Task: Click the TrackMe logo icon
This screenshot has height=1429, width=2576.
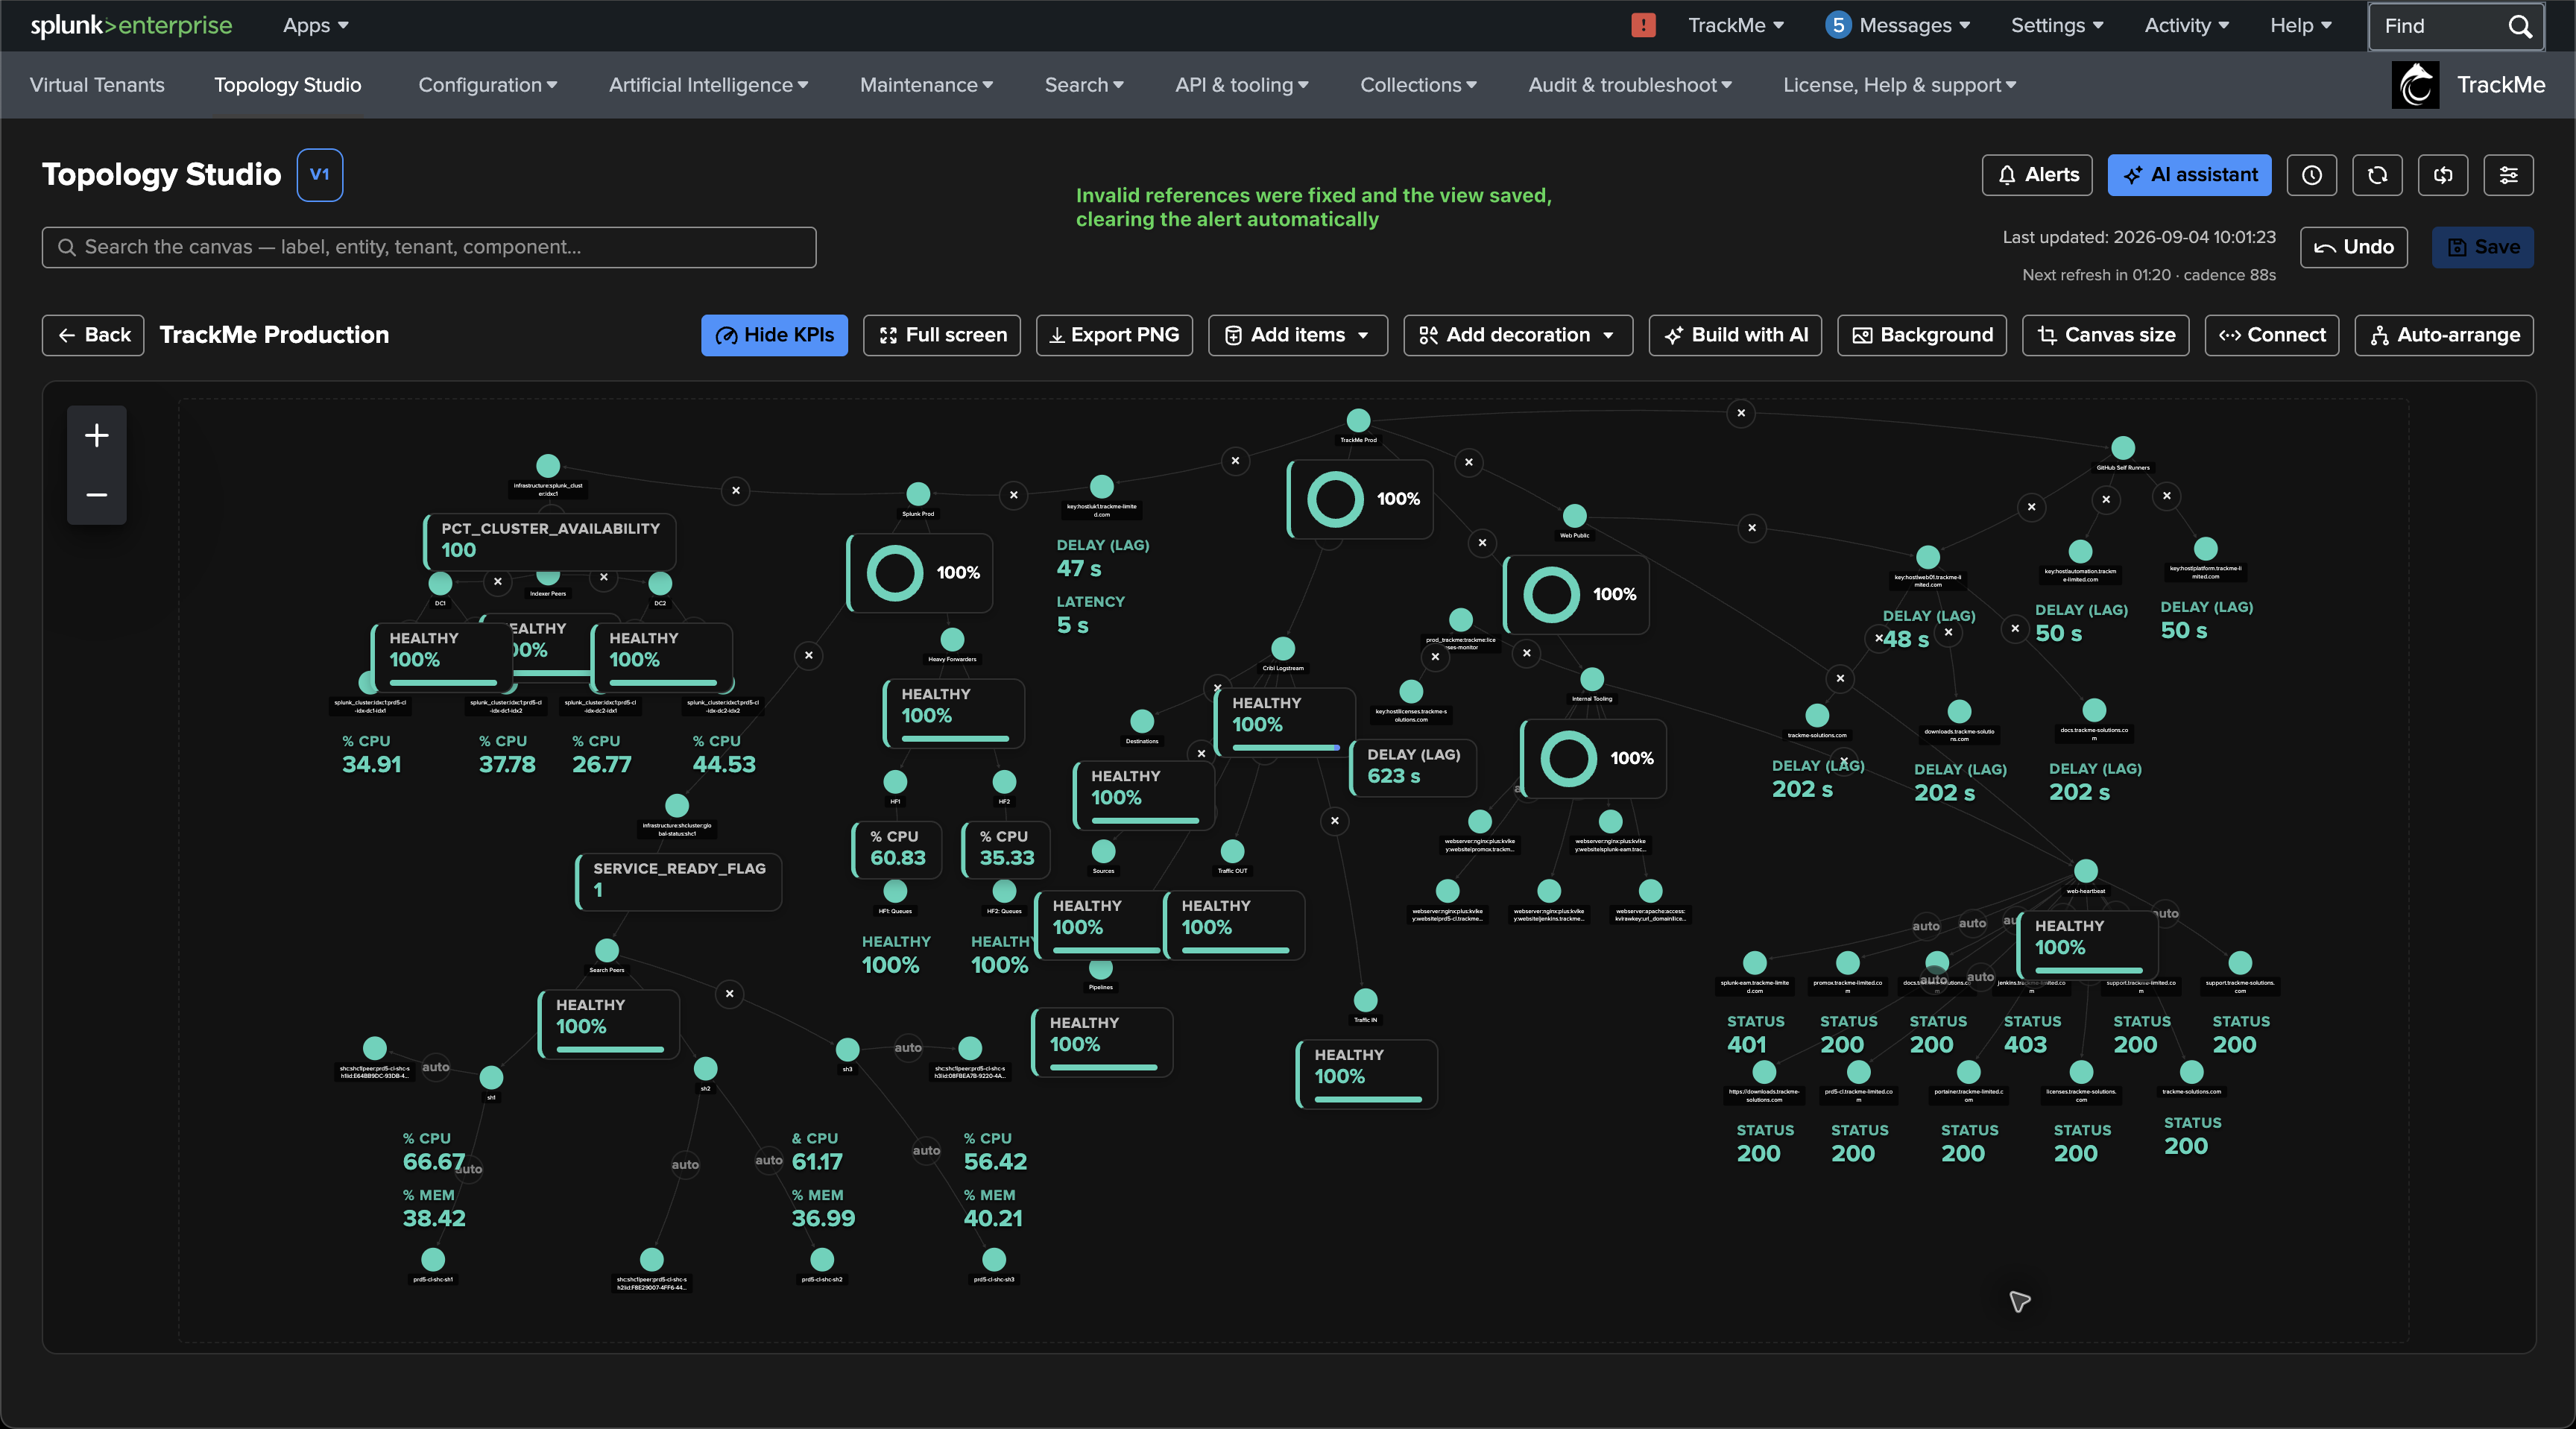Action: click(2415, 85)
